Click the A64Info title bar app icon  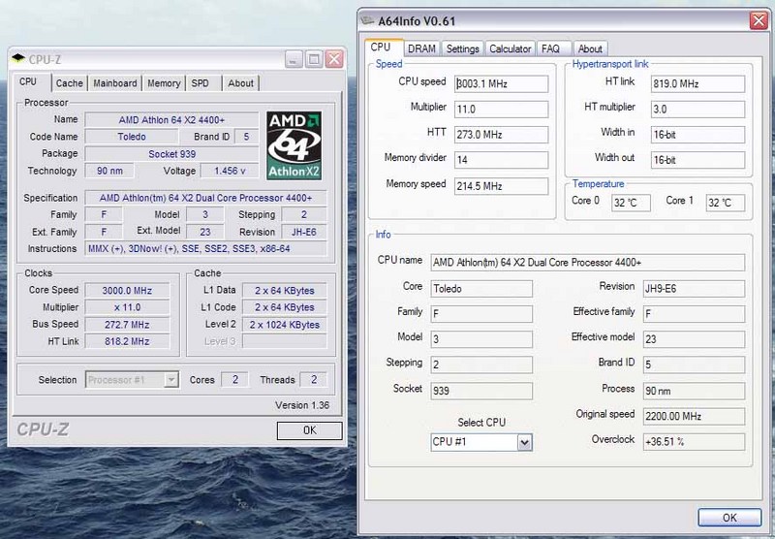367,20
